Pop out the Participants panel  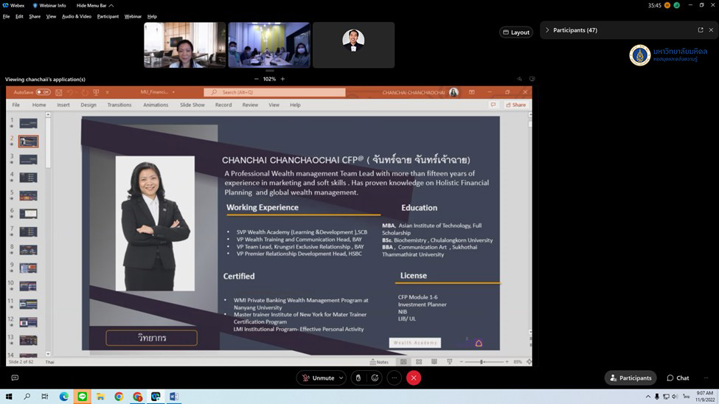point(700,30)
